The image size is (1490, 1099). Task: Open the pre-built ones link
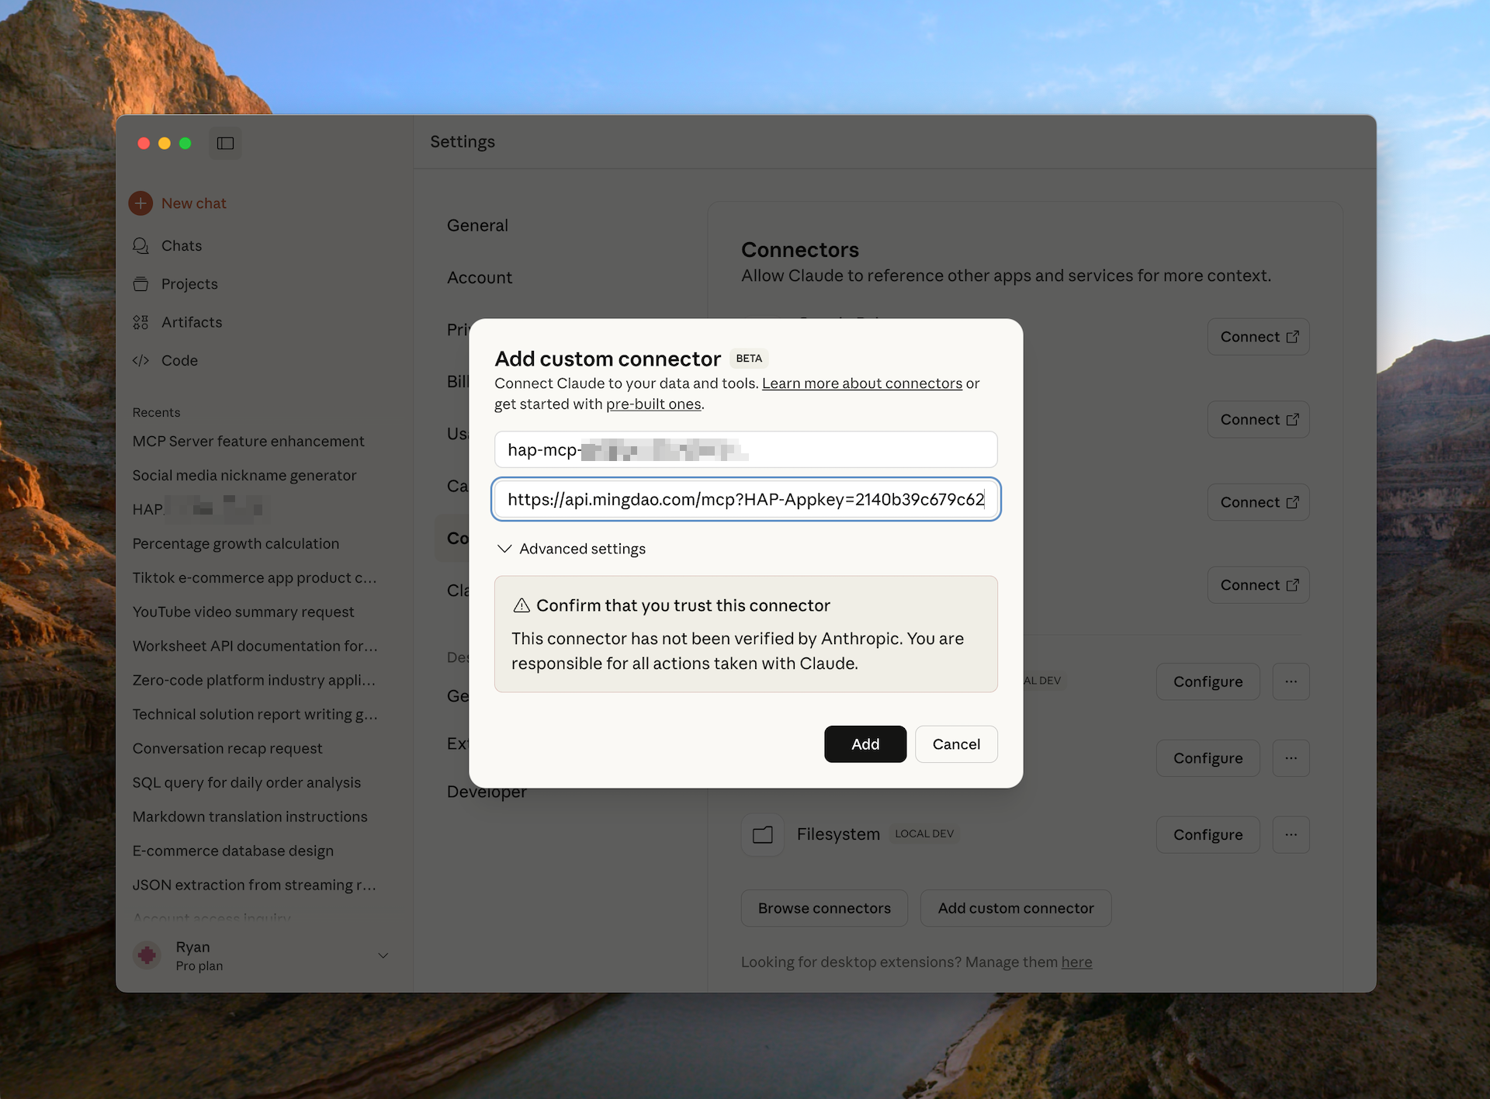pos(653,404)
